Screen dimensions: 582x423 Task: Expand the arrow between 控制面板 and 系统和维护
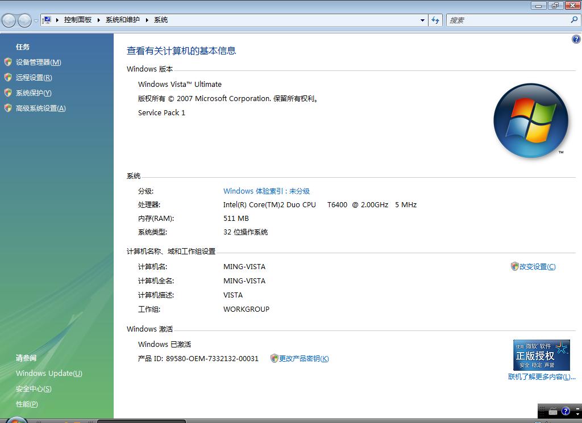(x=99, y=20)
